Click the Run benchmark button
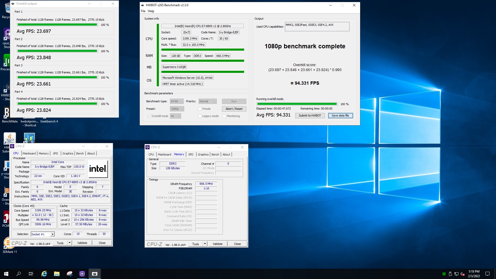This screenshot has width=496, height=279. tap(234, 102)
